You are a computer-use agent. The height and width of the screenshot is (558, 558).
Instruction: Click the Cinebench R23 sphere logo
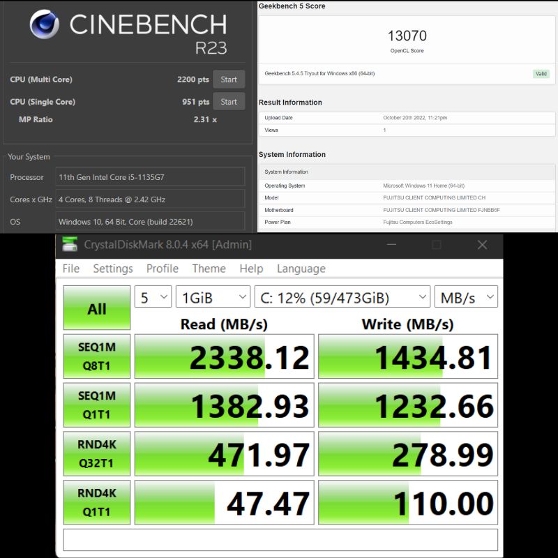45,24
